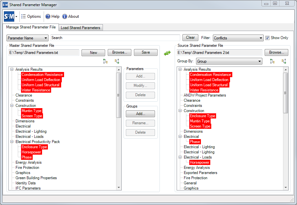This screenshot has height=205, width=297.
Task: Open the Options list icon
Action: coord(23,16)
